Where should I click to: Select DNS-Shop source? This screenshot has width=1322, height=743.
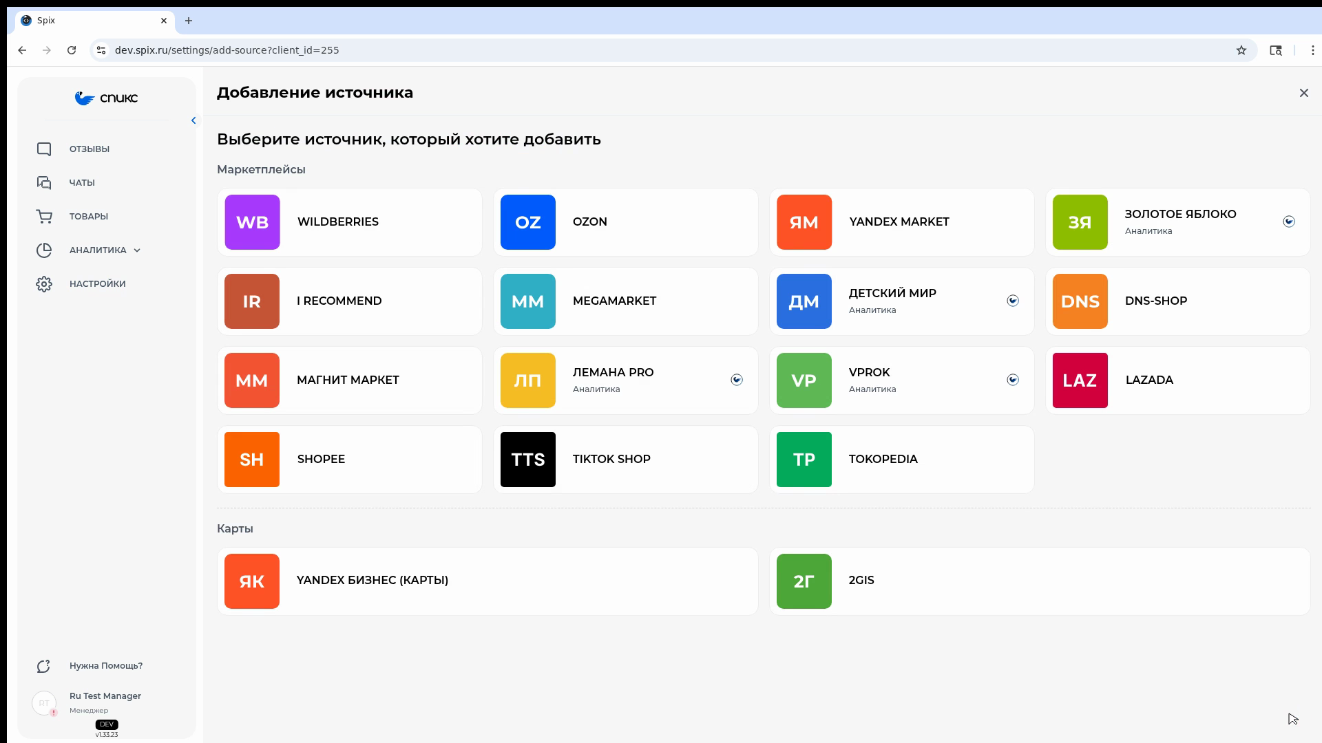pyautogui.click(x=1178, y=301)
